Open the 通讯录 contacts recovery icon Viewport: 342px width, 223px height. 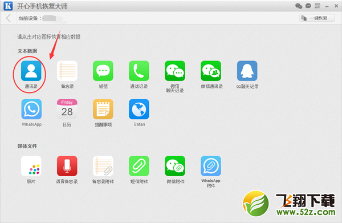click(x=31, y=71)
